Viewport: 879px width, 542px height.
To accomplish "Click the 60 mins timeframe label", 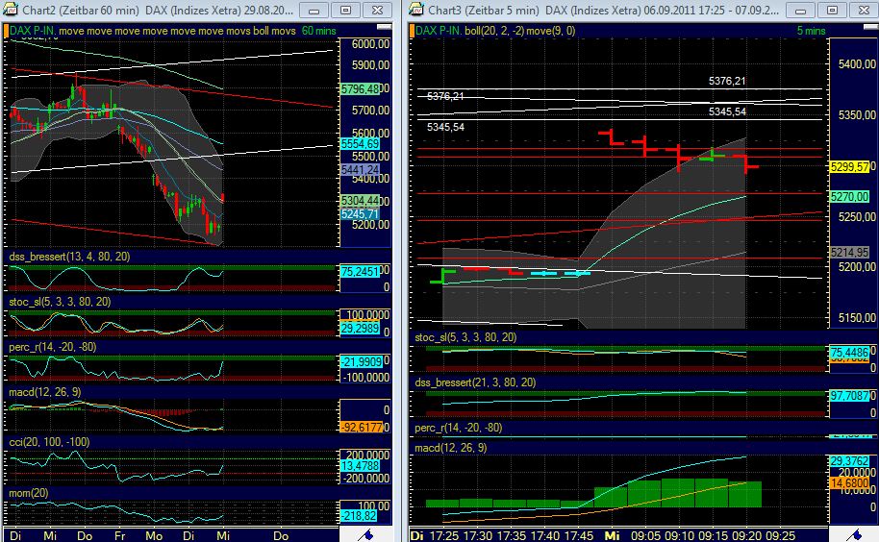I will 320,31.
